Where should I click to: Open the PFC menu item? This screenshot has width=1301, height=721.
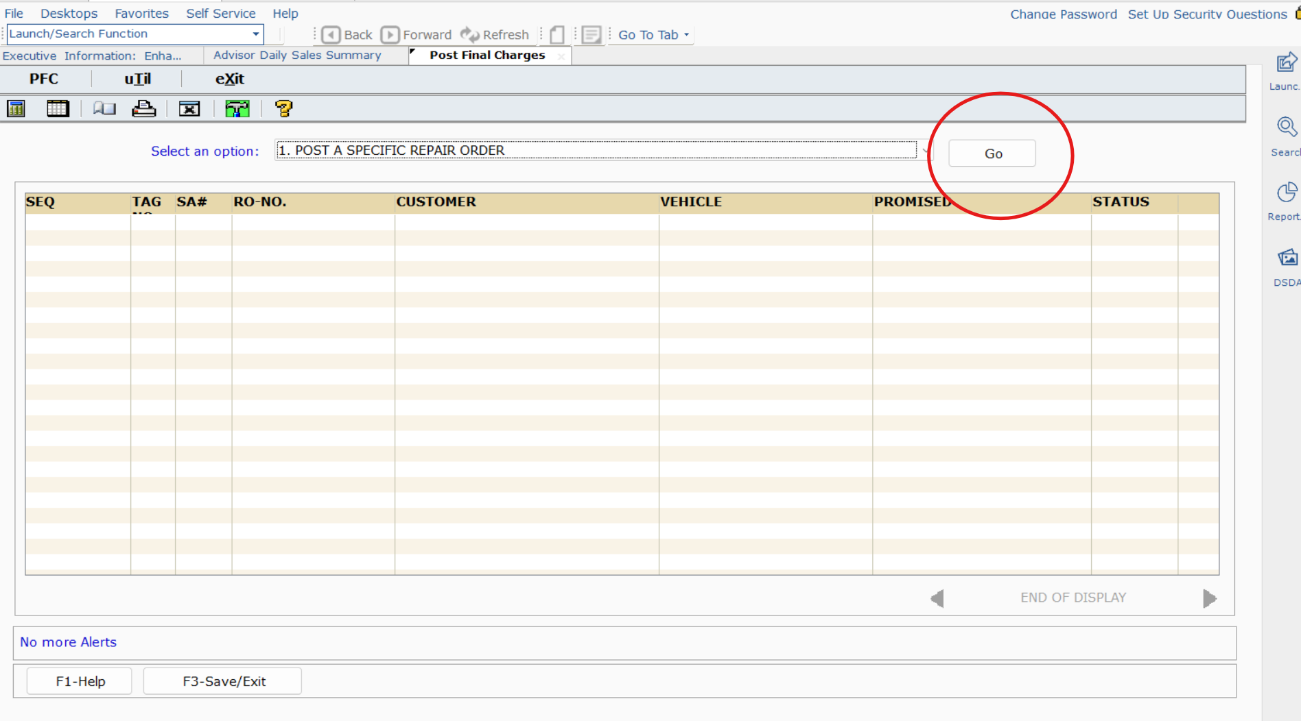(x=44, y=79)
